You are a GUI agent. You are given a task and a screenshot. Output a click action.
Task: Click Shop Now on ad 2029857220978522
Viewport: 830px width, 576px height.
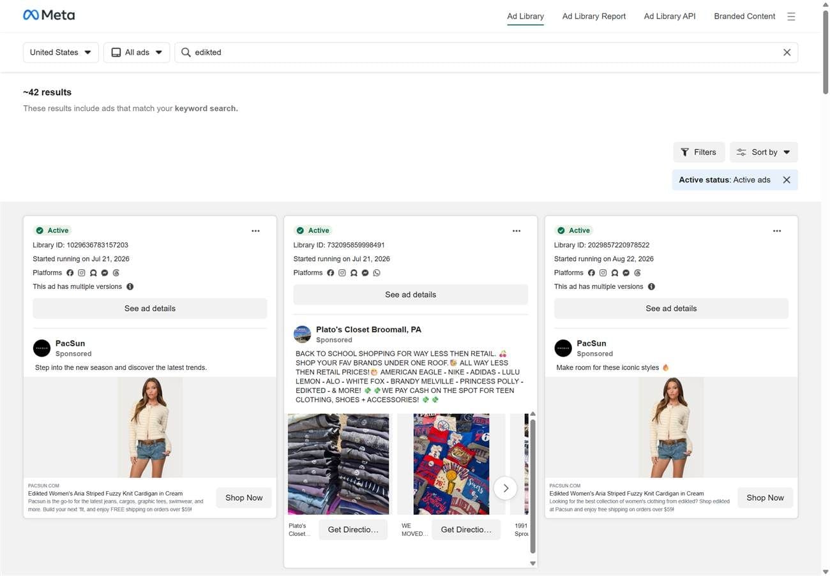coord(765,498)
